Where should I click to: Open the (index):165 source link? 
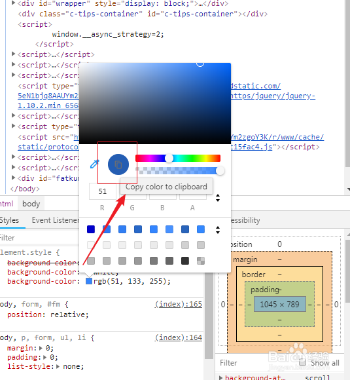point(179,304)
